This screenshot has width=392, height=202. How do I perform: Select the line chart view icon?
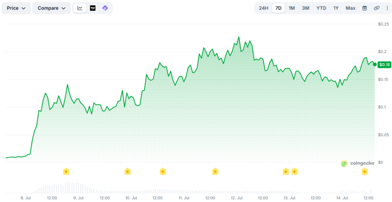click(80, 8)
